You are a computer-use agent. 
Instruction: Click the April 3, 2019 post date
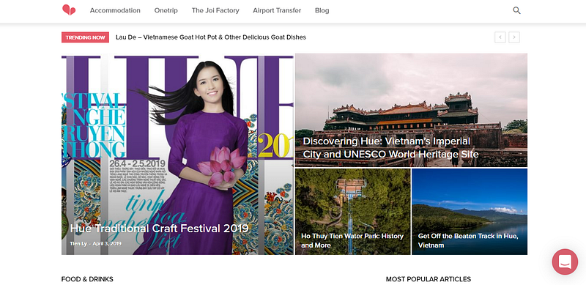[x=107, y=243]
